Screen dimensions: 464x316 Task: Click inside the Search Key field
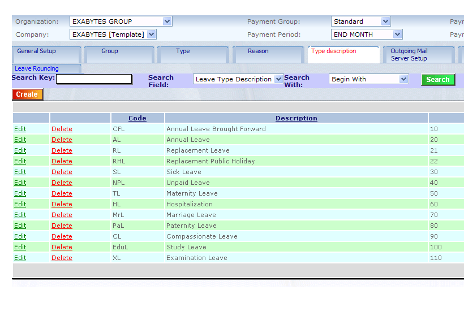click(x=94, y=79)
